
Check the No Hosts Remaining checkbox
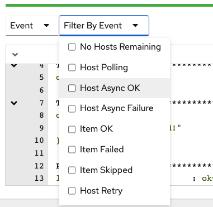(72, 47)
